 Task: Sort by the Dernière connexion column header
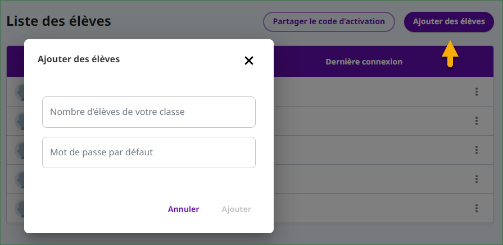point(364,62)
